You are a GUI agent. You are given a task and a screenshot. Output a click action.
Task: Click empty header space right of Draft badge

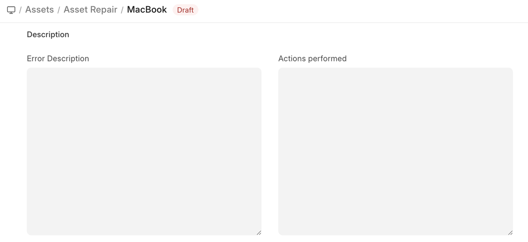pos(361,10)
